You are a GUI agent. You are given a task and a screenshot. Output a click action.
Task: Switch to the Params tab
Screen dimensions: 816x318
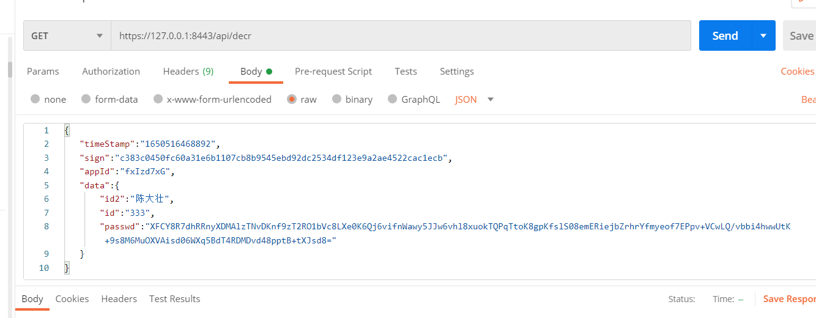43,72
